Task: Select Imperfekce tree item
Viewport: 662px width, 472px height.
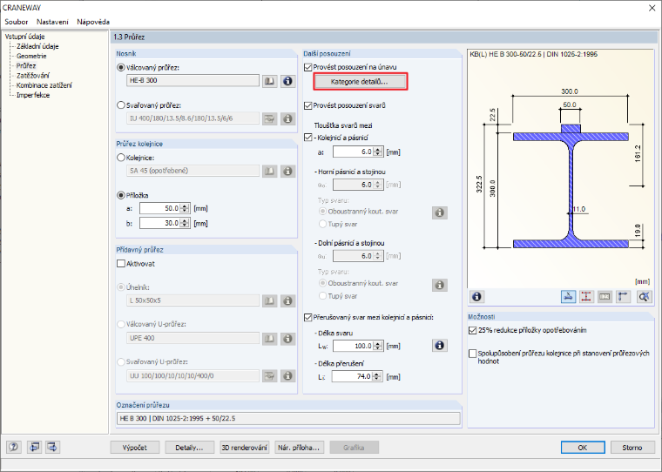Action: (33, 95)
